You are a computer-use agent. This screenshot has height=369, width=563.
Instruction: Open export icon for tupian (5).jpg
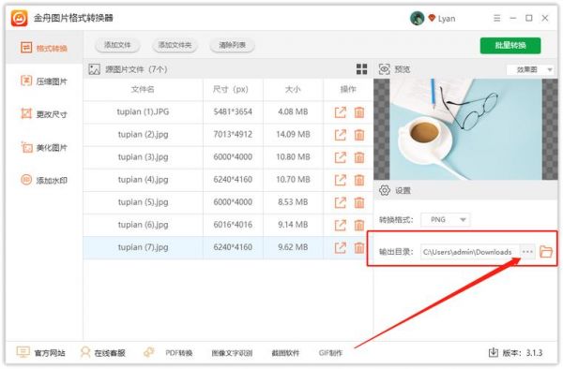340,202
